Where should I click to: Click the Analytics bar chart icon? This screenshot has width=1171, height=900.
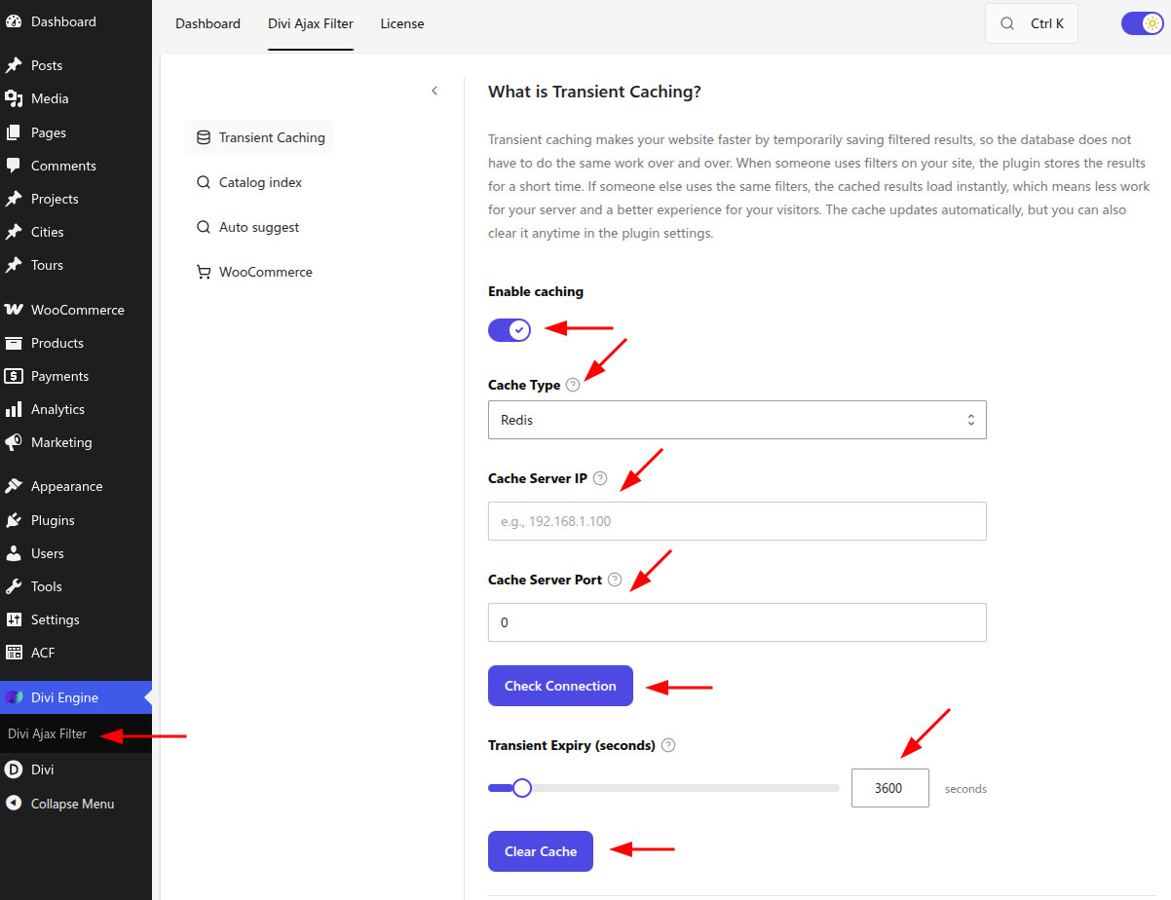click(14, 409)
